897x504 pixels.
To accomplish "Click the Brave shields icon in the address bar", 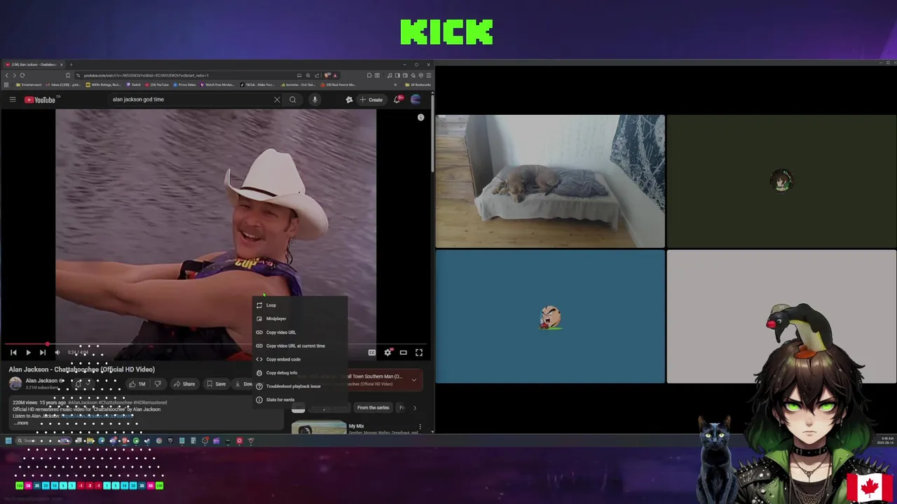I will click(x=327, y=75).
